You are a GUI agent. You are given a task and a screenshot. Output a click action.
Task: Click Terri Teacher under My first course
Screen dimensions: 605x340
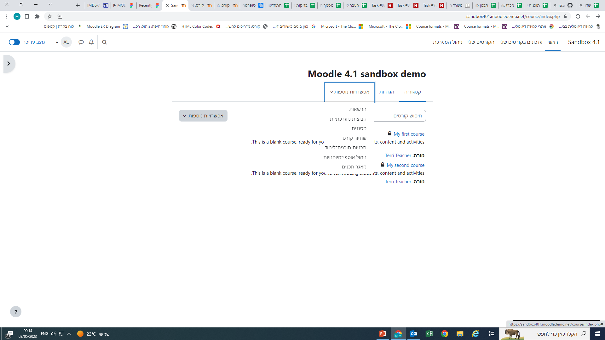coord(398,156)
